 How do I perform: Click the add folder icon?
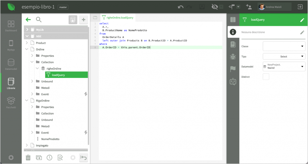pos(39,157)
